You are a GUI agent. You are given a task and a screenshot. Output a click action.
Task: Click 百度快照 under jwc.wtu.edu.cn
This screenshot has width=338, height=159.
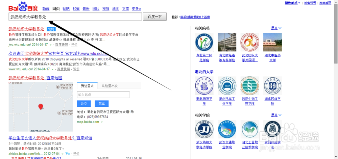(x=62, y=45)
